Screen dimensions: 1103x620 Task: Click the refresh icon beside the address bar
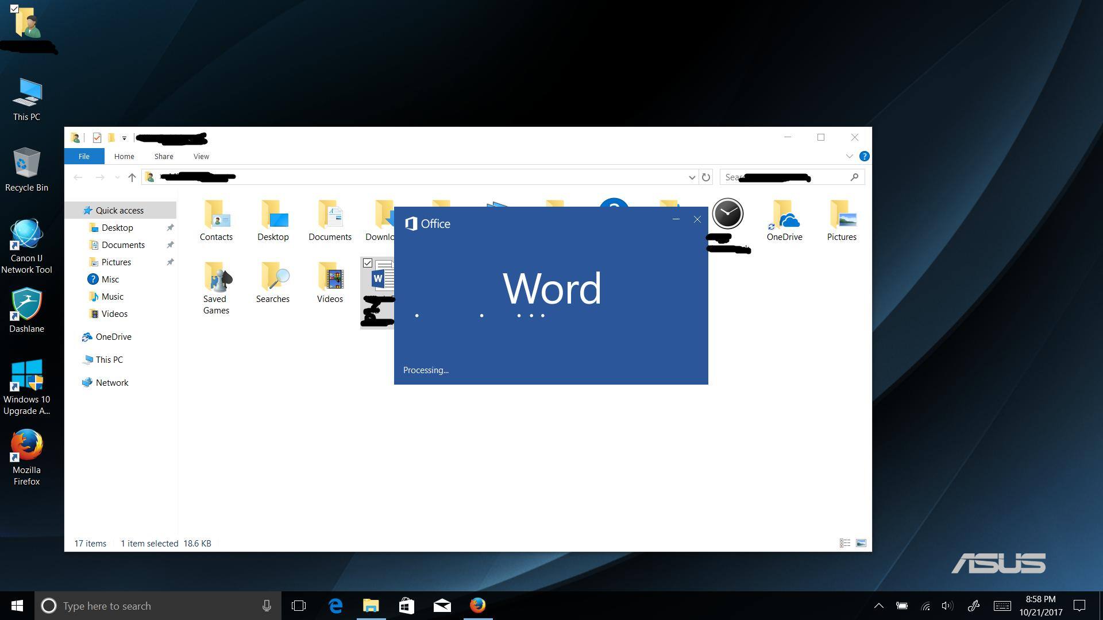[706, 177]
